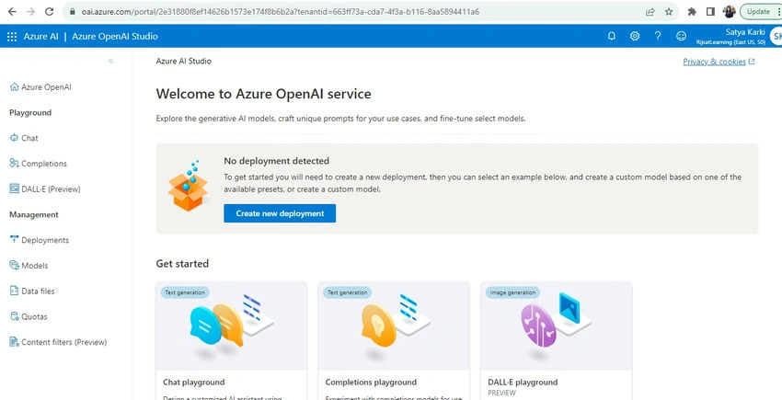Open the feedback smiley icon
Screen dimensions: 782x400
point(681,36)
